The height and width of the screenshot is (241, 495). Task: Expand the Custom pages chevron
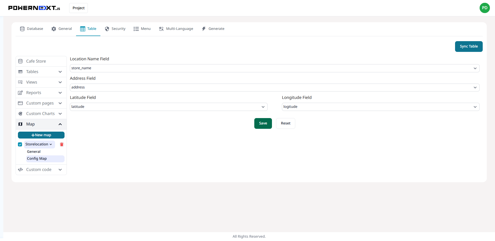click(x=60, y=103)
